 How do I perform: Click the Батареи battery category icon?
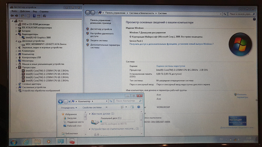pyautogui.click(x=20, y=31)
